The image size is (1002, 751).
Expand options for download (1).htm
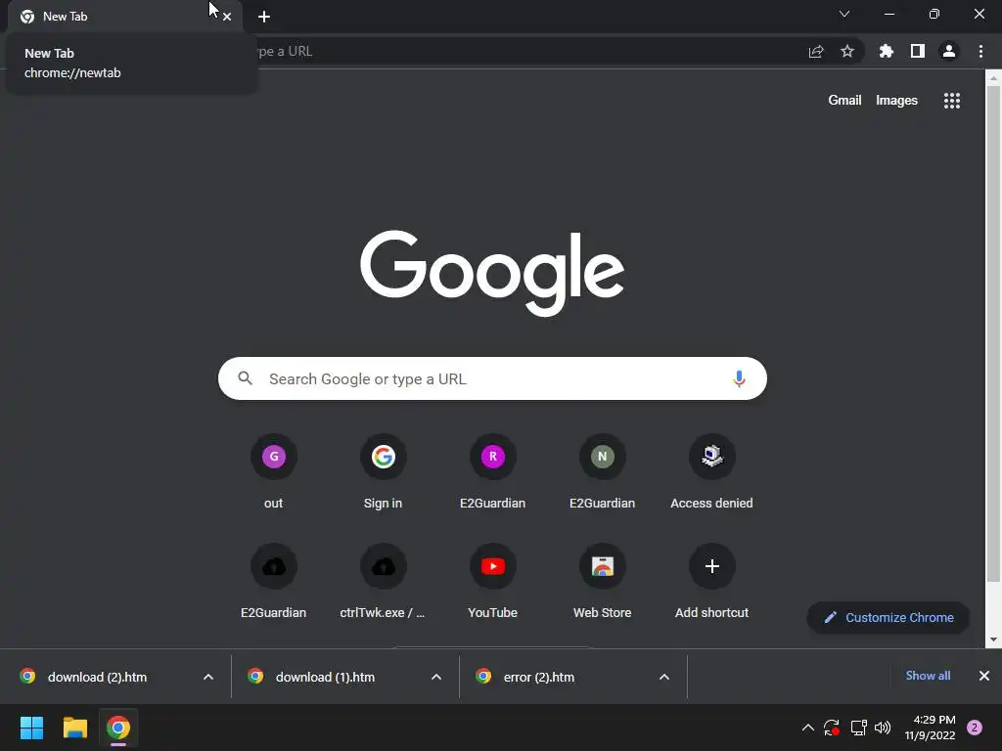click(x=436, y=677)
